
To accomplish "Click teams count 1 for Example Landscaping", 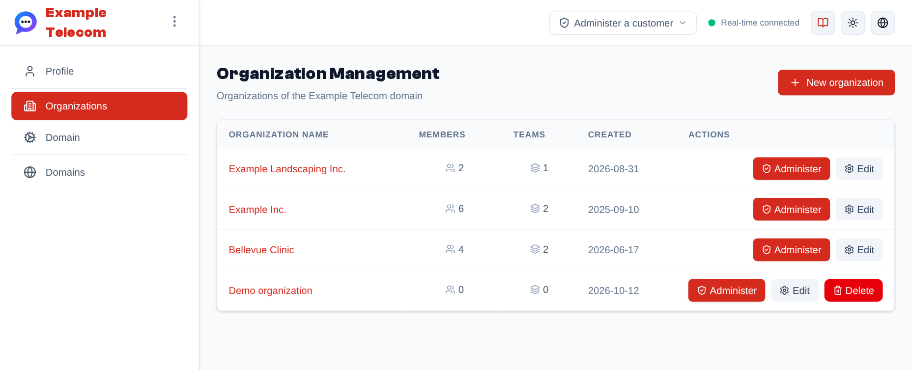I will (x=539, y=168).
